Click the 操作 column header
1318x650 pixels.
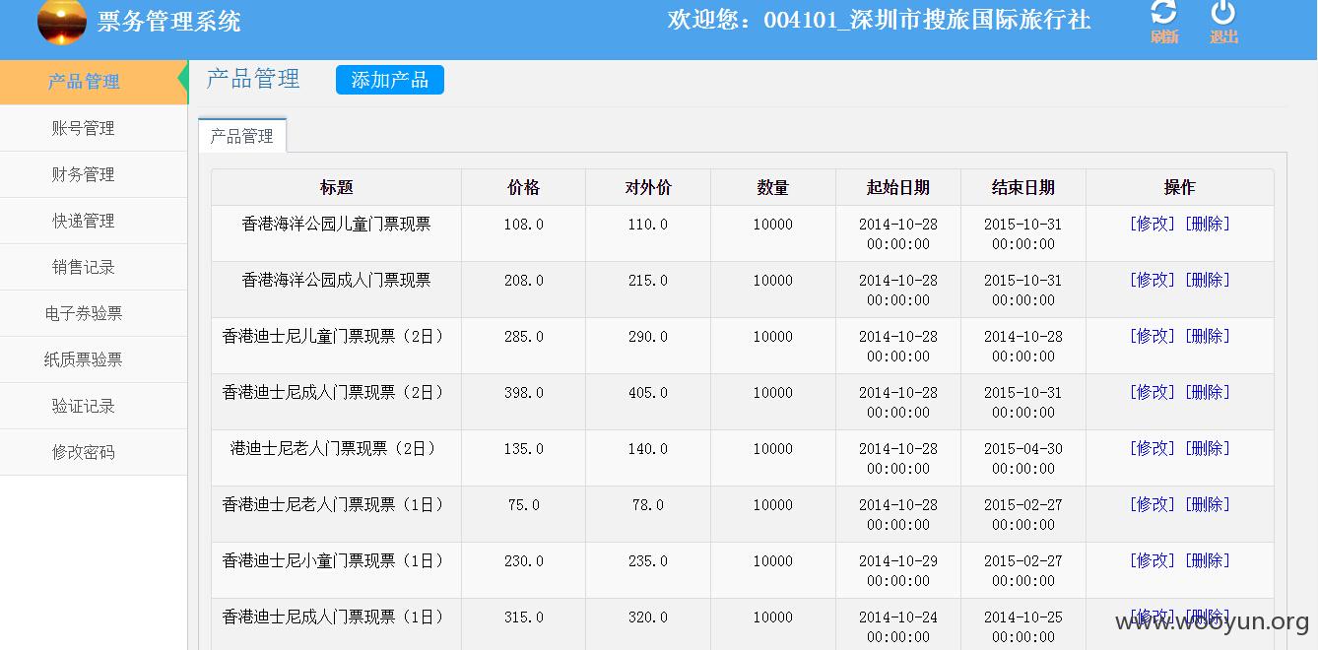tap(1179, 187)
